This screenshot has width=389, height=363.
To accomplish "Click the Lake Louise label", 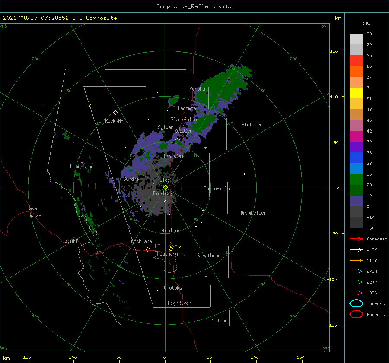I will tap(33, 212).
